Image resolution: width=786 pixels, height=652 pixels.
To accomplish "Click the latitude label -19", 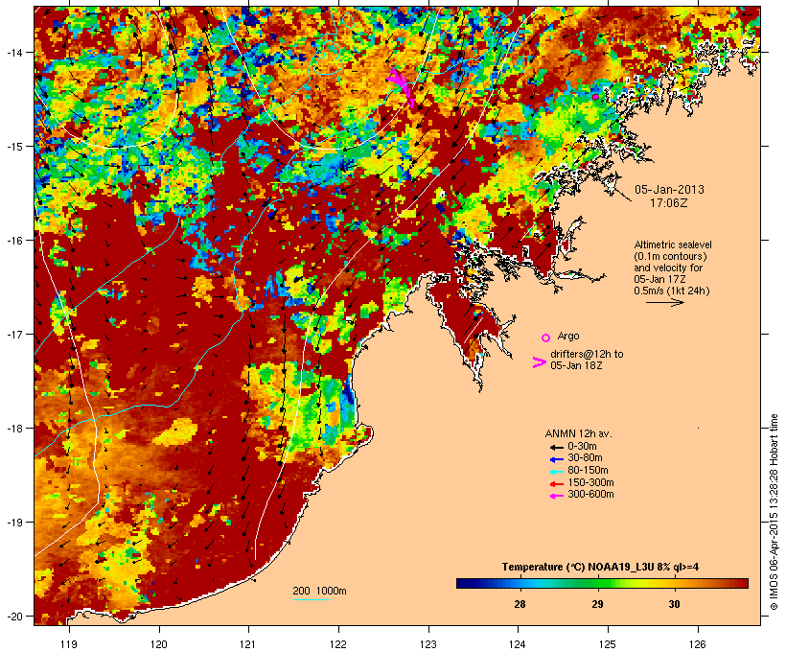I will click(13, 523).
